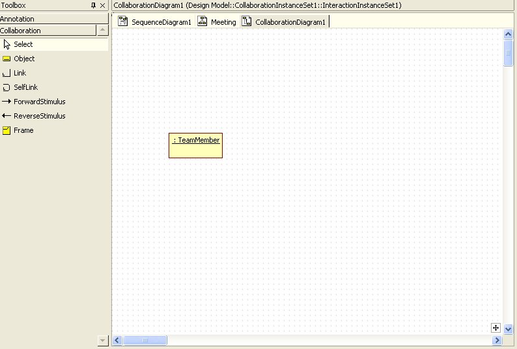Click the CollaborationDiagram1 title bar text

[x=257, y=5]
